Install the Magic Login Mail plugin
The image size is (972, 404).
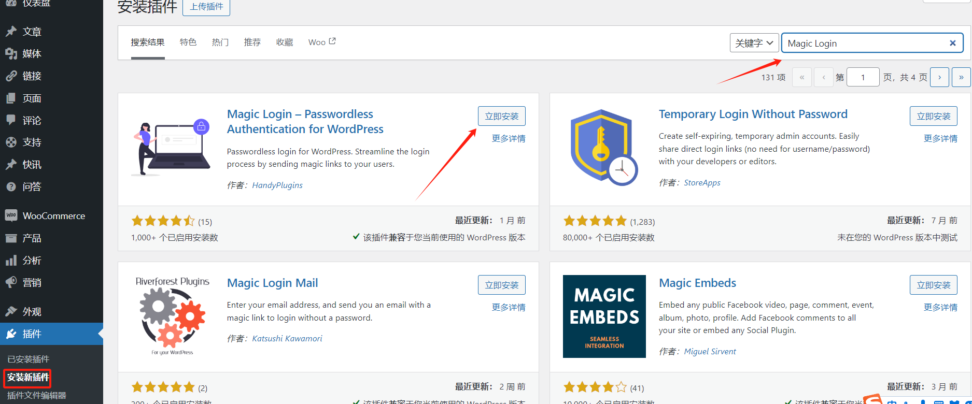(x=502, y=285)
